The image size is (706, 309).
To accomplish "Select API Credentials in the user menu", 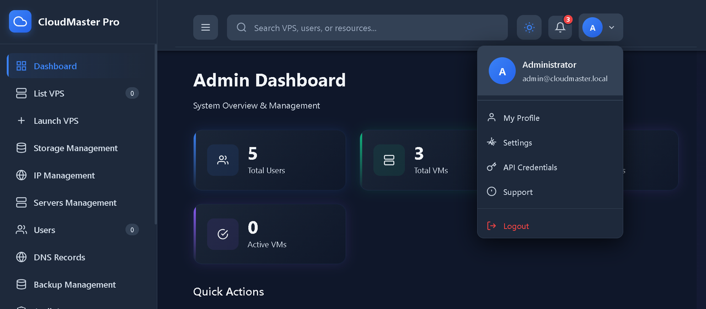I will 550,167.
